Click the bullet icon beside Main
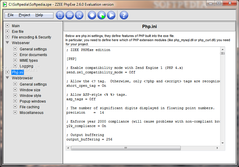Screen dimensions: 239x167 click(7, 26)
